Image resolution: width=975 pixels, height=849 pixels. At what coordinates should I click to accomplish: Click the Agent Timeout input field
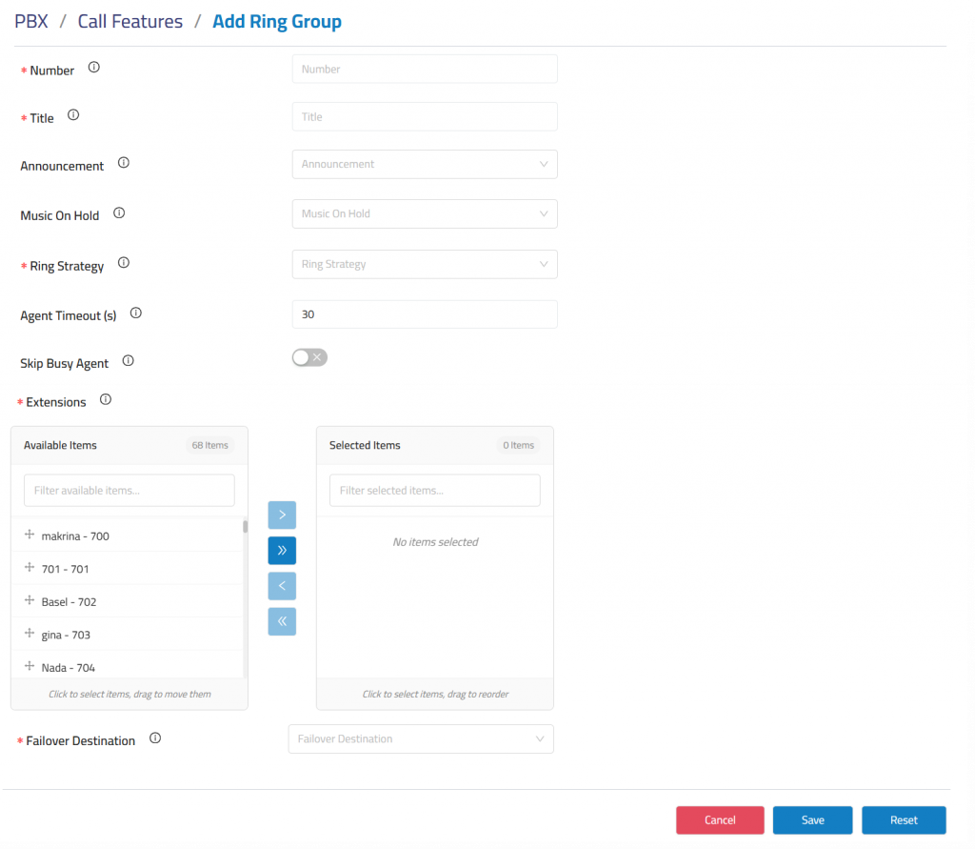coord(425,314)
